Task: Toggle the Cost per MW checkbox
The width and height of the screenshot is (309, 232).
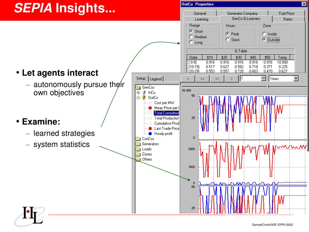Action: 150,103
